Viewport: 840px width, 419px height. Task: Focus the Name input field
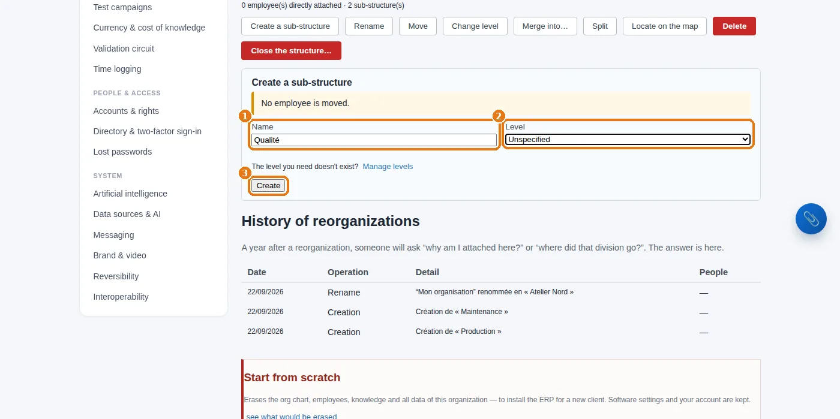coord(374,140)
